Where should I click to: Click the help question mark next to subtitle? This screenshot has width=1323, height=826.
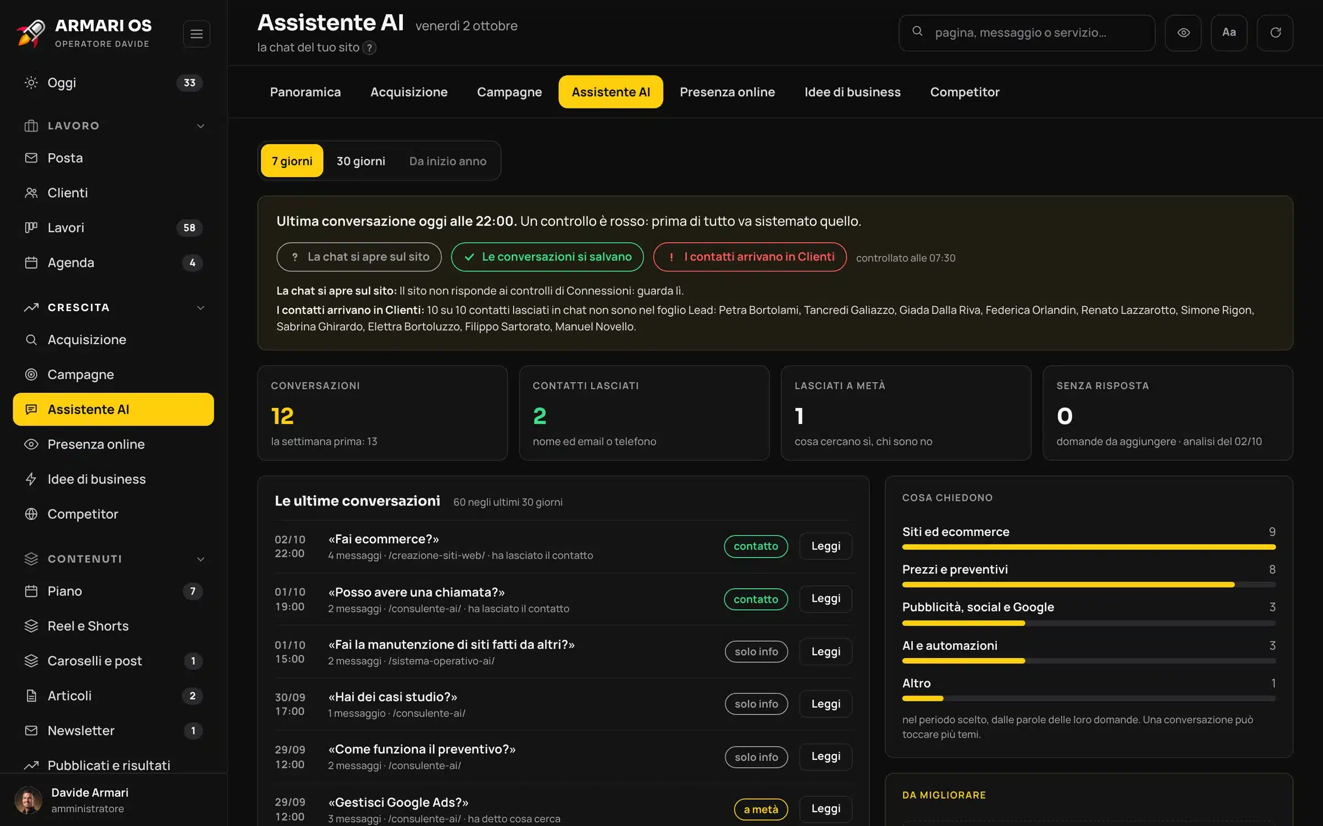(x=369, y=48)
